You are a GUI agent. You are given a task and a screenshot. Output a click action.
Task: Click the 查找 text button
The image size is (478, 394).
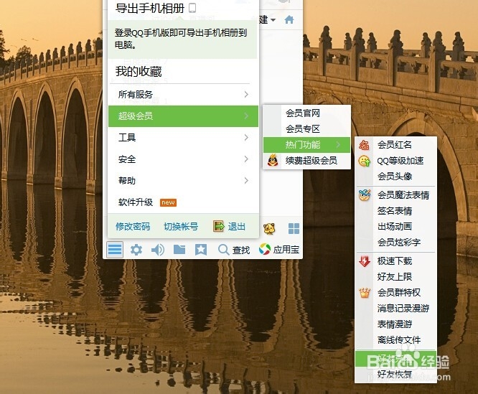tap(241, 250)
